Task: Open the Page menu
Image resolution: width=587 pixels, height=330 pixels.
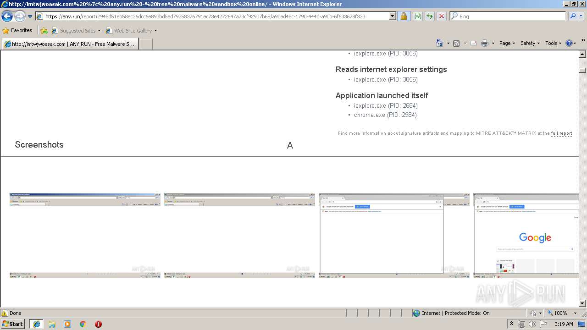Action: [507, 43]
